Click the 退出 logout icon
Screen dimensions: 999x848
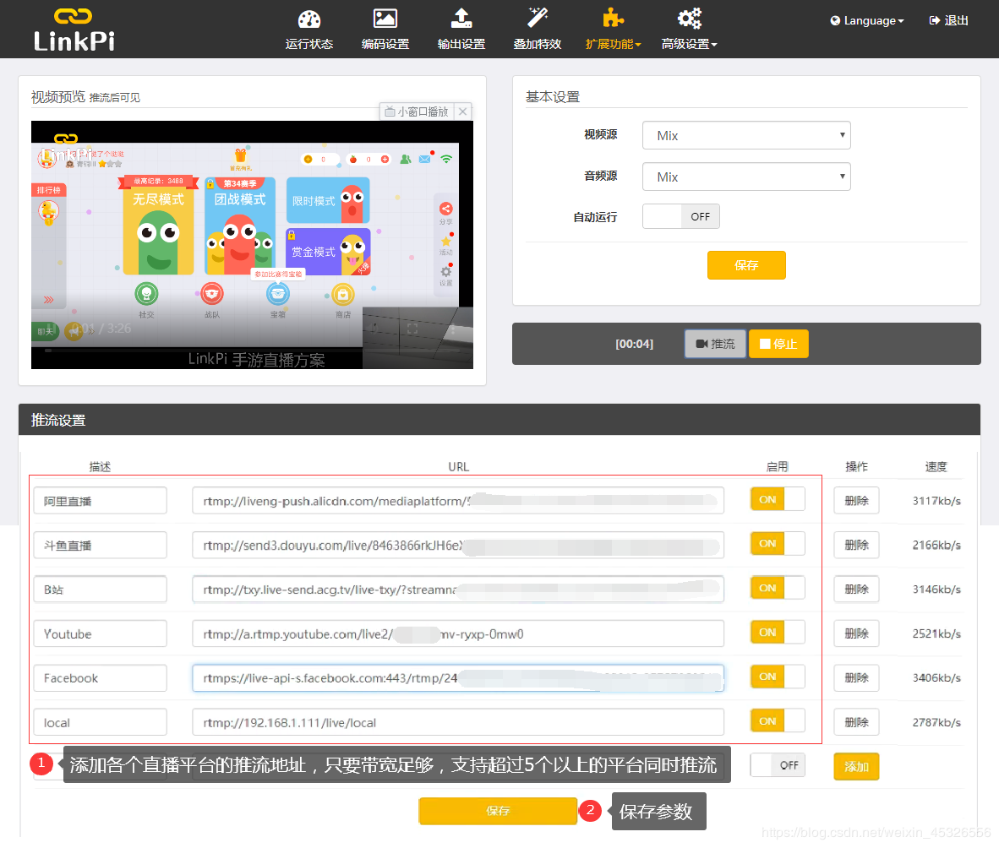[935, 20]
